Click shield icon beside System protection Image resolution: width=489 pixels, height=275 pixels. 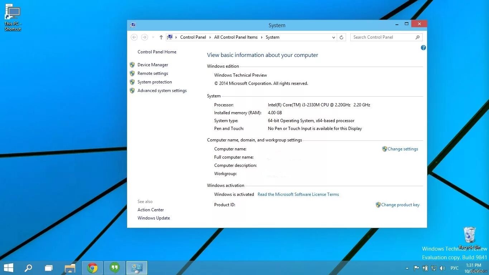(x=132, y=82)
